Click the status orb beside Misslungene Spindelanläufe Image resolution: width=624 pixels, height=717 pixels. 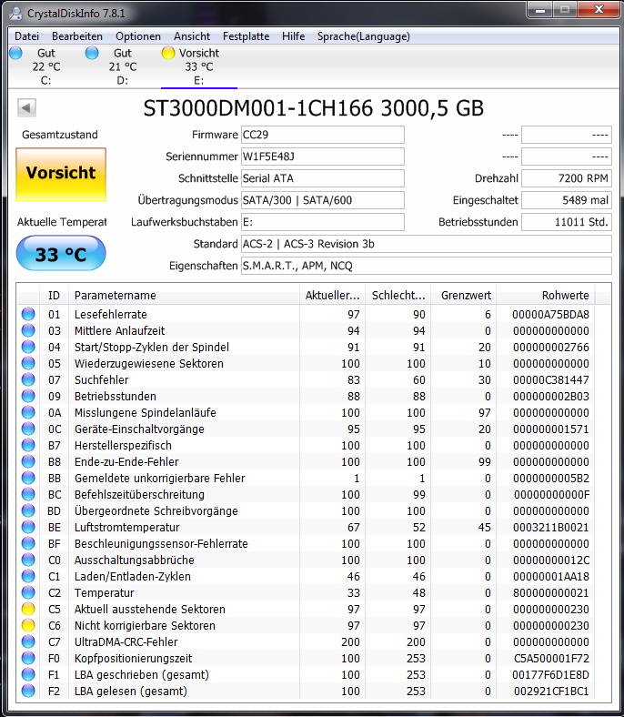[x=28, y=412]
